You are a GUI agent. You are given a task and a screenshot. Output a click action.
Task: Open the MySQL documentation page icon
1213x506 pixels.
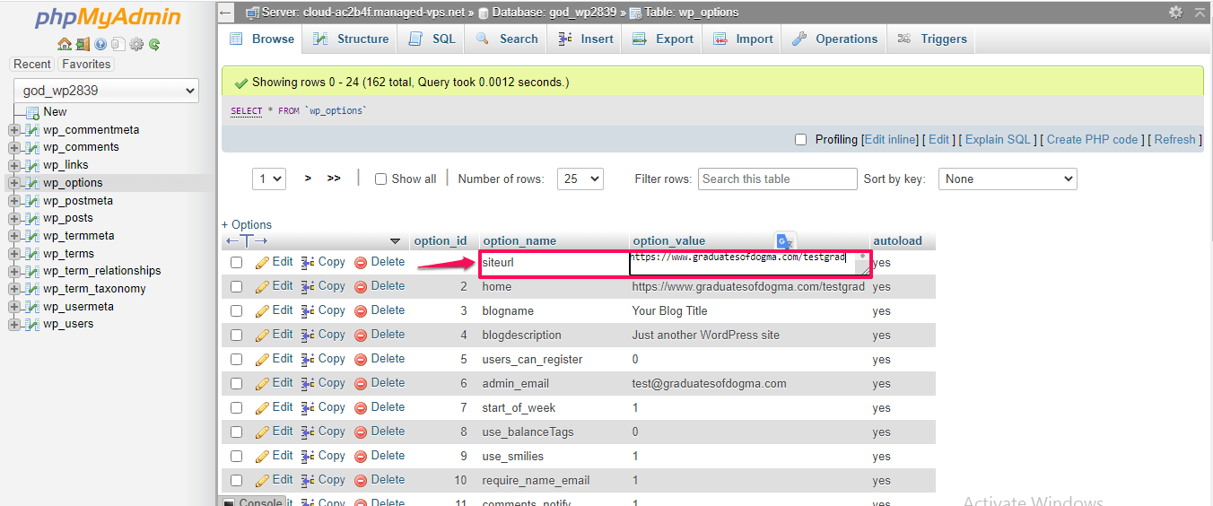[118, 44]
